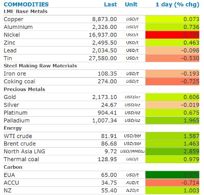
Task: Click the EUA dark green change cell
Action: (172, 175)
